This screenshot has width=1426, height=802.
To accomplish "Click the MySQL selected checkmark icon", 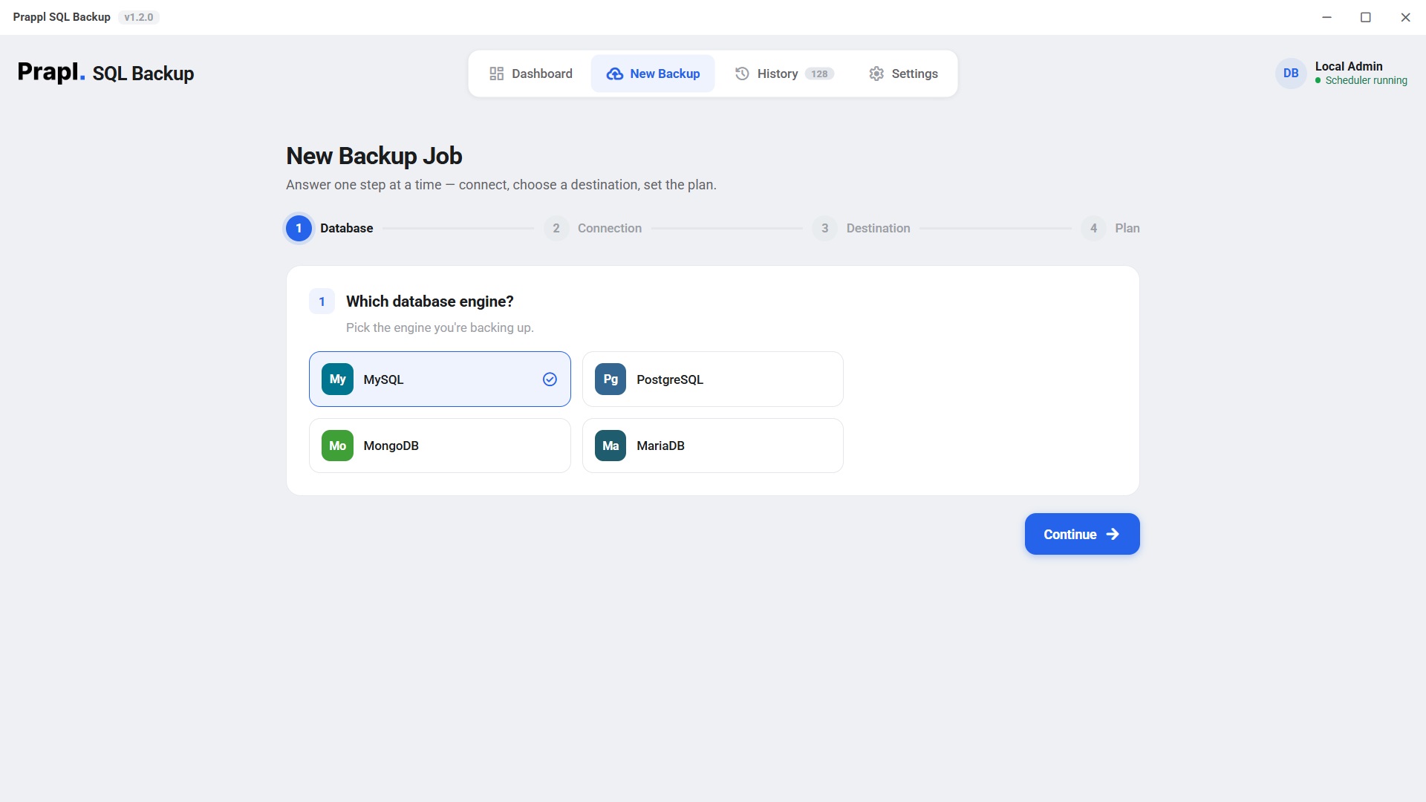I will pos(550,379).
